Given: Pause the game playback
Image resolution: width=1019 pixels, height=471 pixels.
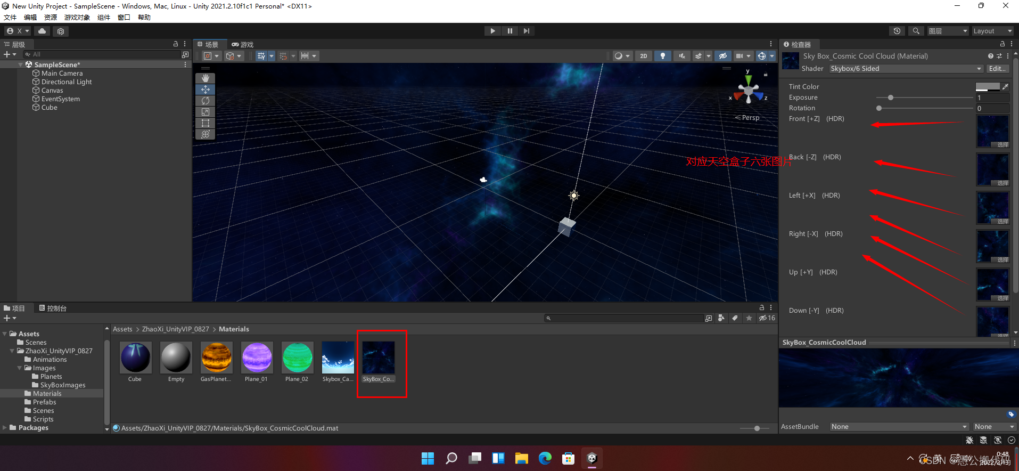Looking at the screenshot, I should point(509,31).
